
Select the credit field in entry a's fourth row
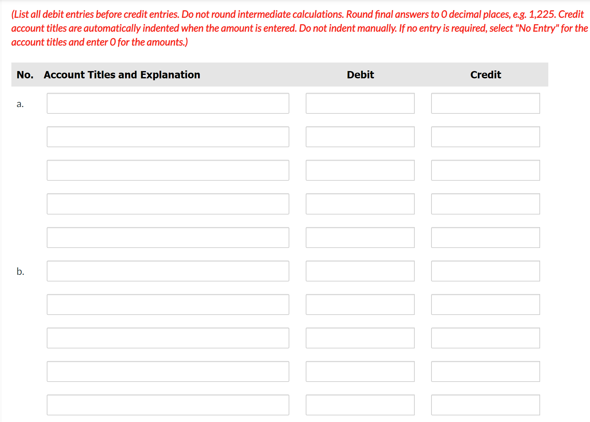(x=485, y=204)
